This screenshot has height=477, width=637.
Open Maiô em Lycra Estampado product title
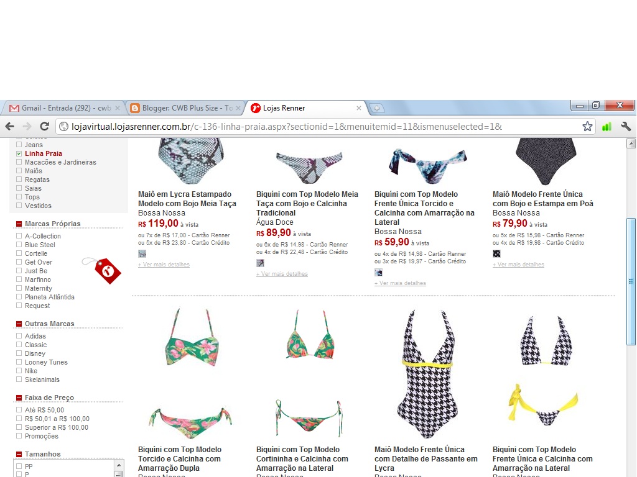(187, 199)
